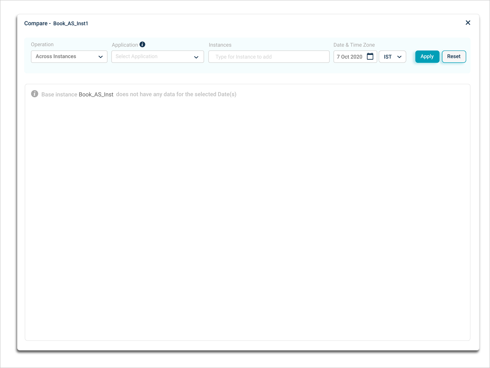Click the Application field label text
The width and height of the screenshot is (490, 368).
tap(125, 45)
